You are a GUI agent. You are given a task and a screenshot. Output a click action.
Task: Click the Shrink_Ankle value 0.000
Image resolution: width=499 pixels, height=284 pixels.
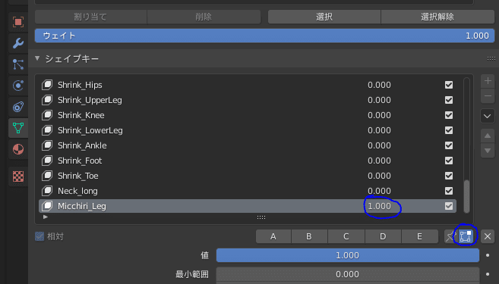coord(379,145)
